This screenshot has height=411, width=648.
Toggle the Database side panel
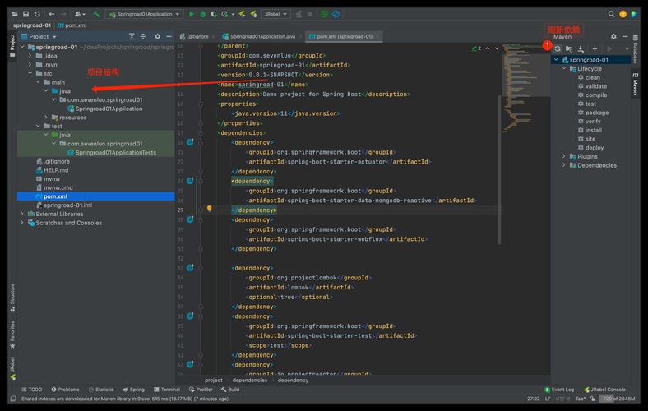coord(636,49)
